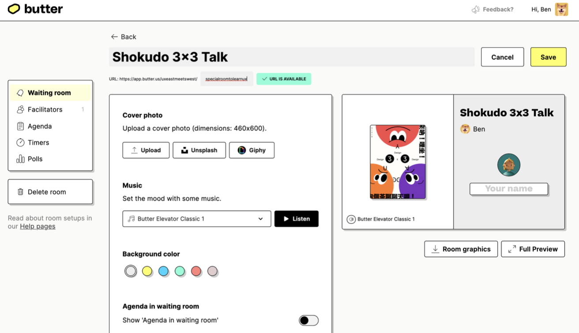The width and height of the screenshot is (579, 333).
Task: Open the Waiting room section
Action: point(50,93)
